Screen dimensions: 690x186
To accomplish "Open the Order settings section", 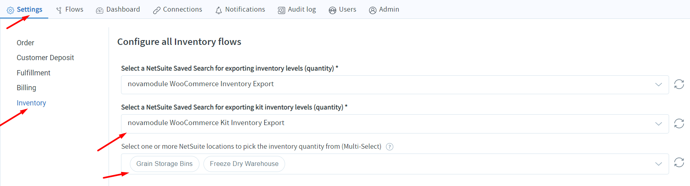I will click(x=25, y=43).
